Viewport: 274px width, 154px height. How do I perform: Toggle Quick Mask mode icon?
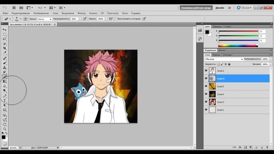click(5, 144)
